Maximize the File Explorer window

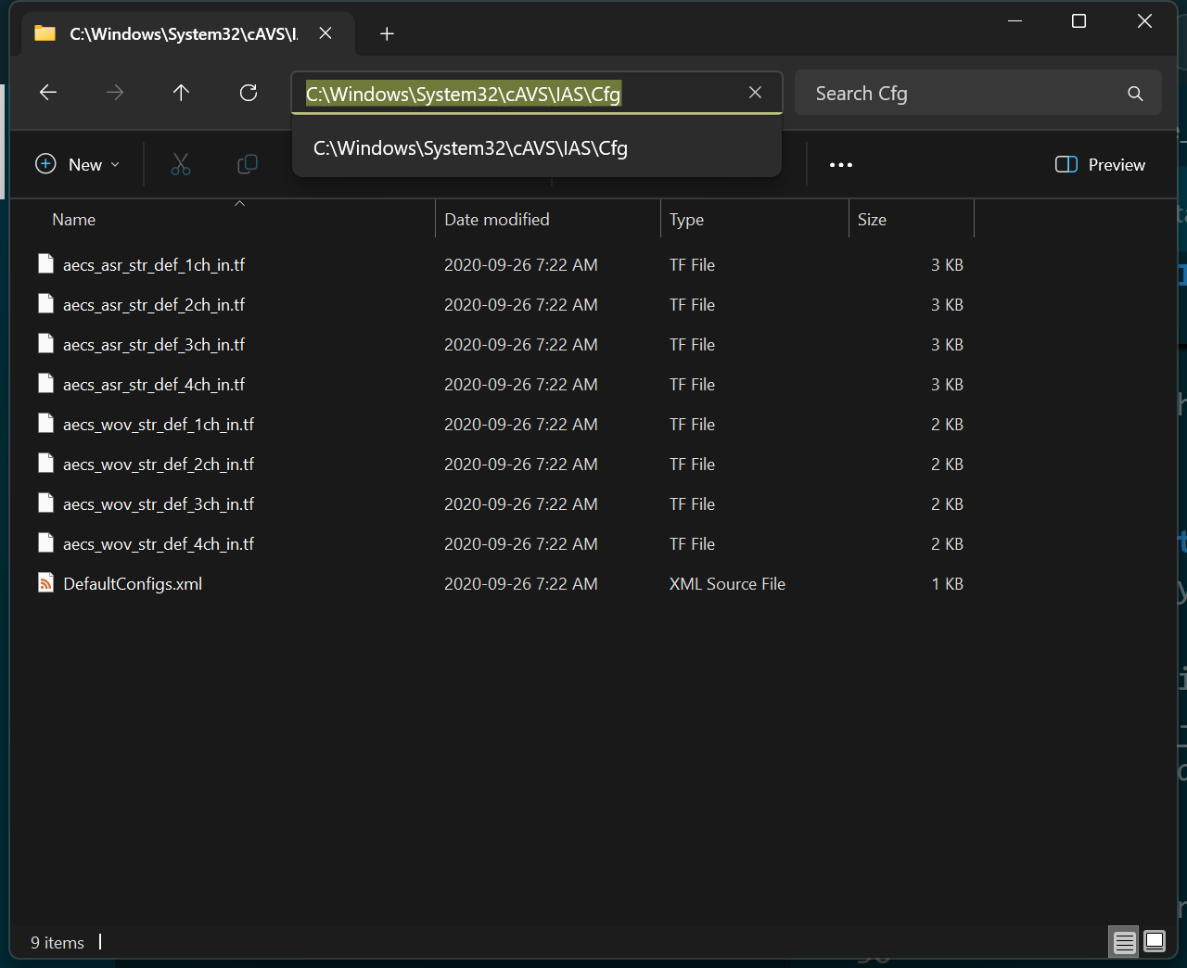tap(1079, 20)
